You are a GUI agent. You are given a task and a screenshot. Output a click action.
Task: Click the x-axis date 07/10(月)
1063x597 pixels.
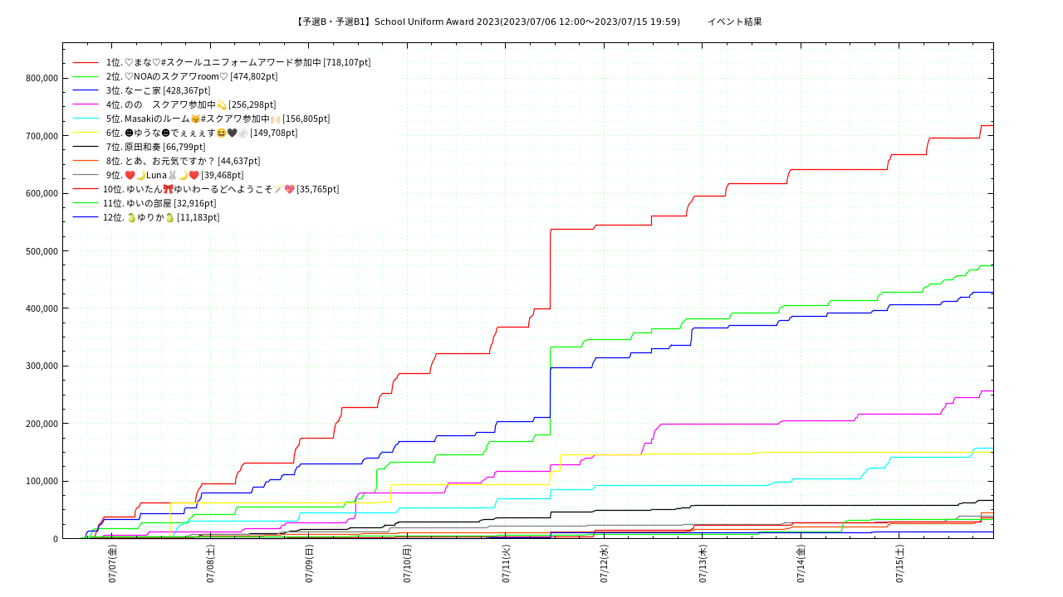[x=408, y=564]
